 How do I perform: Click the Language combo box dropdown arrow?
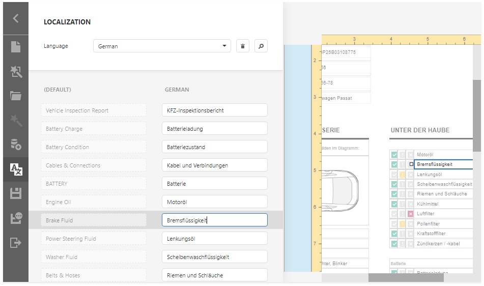(224, 46)
